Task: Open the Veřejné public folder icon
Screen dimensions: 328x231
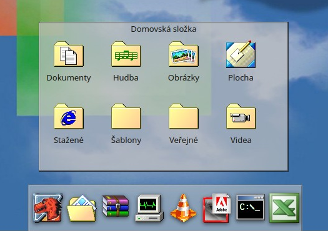Action: 184,116
